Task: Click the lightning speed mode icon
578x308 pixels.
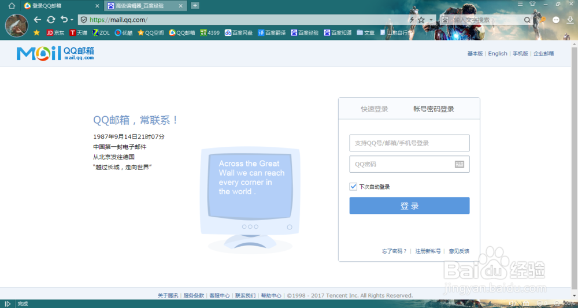Action: coord(412,20)
